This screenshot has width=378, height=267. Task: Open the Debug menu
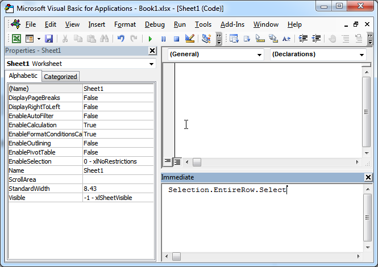point(155,24)
